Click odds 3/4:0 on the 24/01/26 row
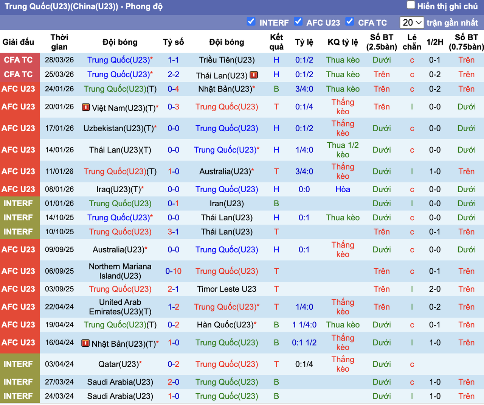Image resolution: width=484 pixels, height=405 pixels. 304,89
